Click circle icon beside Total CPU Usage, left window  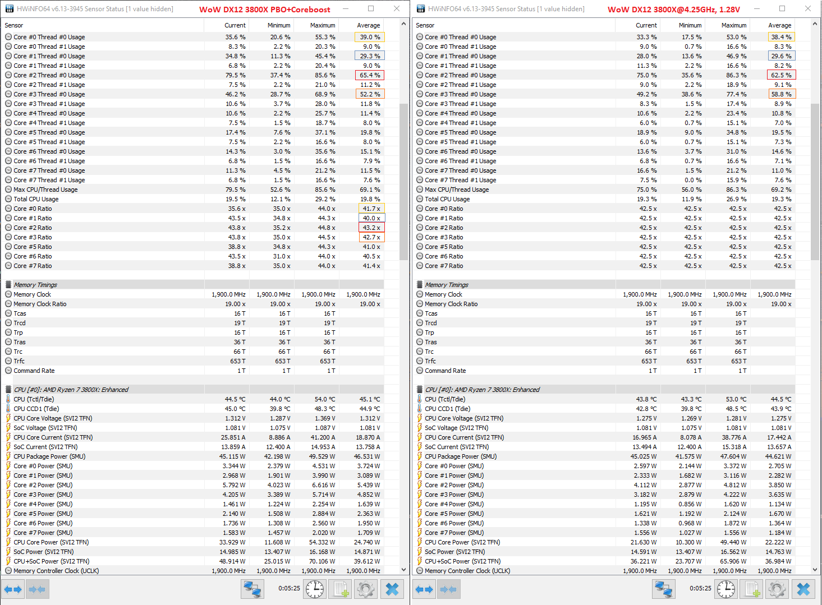[x=8, y=199]
